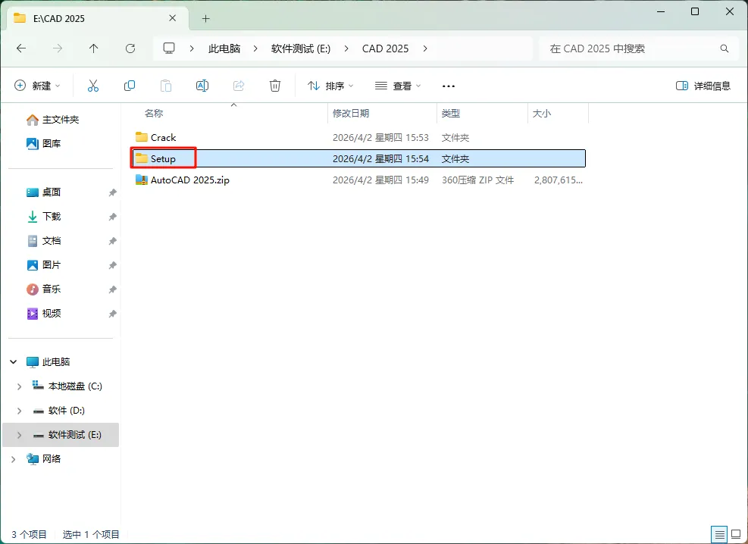Click the Crack folder's date 15:53
Screen dimensions: 748x544
tap(380, 138)
